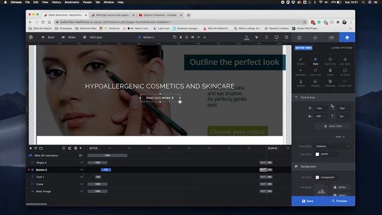Toggle WAIT on the Cover row
Viewport: 382px width, 215px height.
[263, 184]
